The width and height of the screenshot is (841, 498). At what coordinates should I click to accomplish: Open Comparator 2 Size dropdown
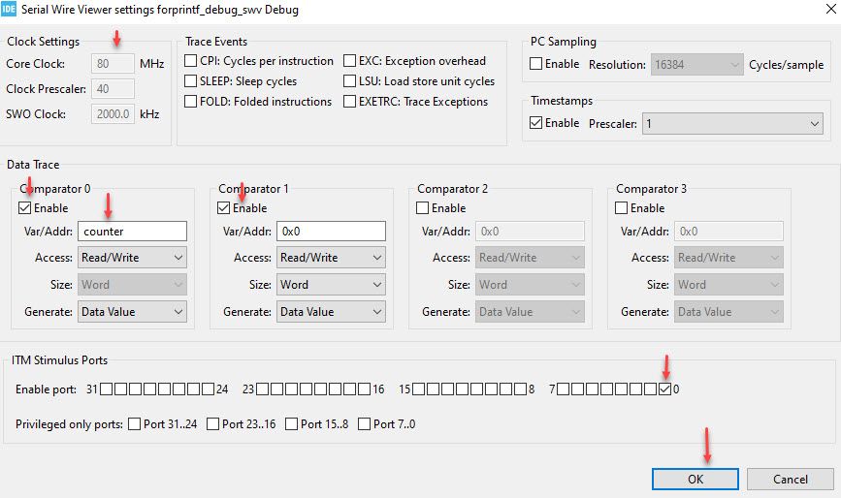[x=530, y=285]
